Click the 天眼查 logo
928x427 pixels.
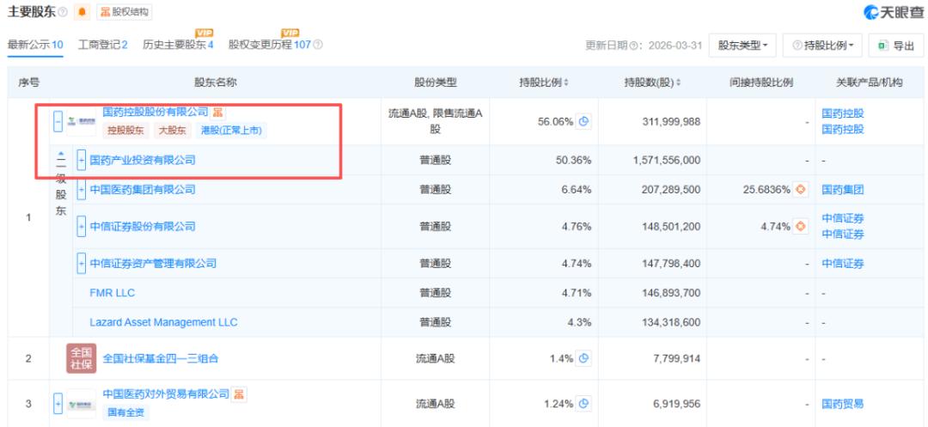point(893,12)
